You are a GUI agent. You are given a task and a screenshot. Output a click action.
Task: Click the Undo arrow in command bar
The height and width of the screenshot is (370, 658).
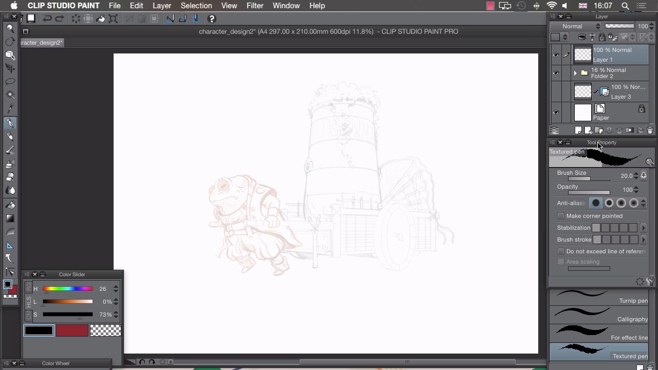tap(47, 18)
